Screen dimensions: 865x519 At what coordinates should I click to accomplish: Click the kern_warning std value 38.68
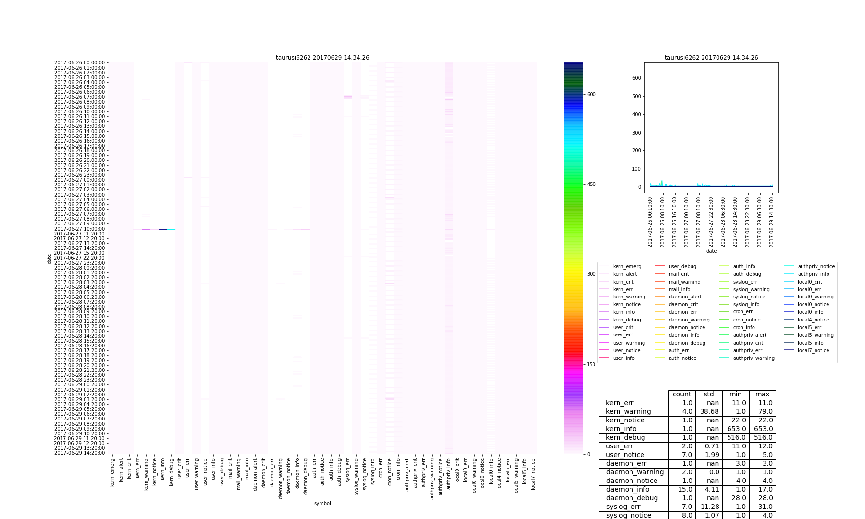[709, 412]
